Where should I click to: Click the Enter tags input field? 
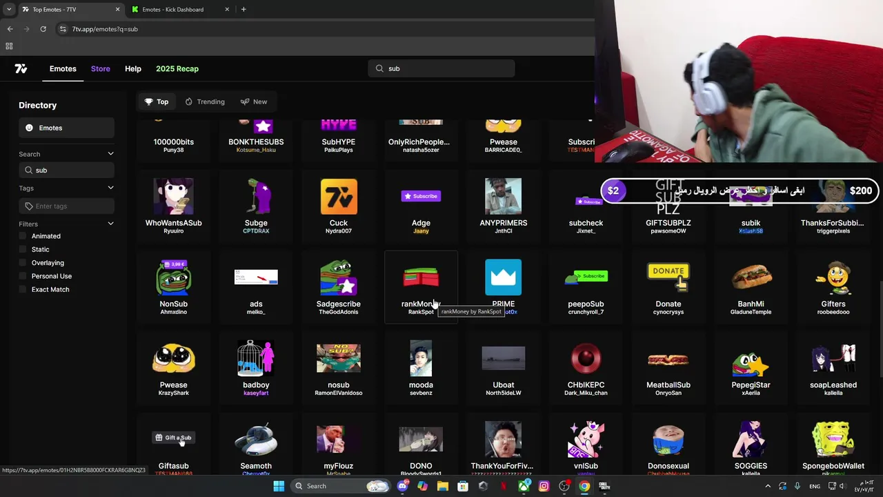pyautogui.click(x=66, y=206)
